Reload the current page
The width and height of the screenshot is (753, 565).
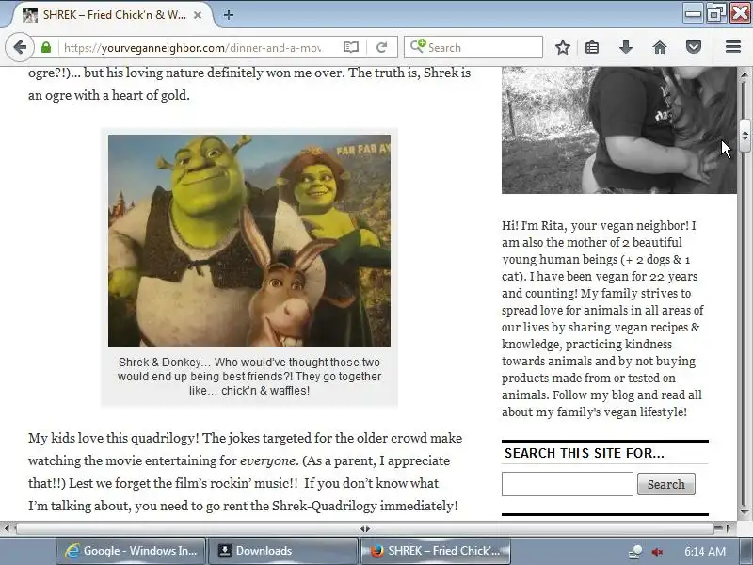pyautogui.click(x=382, y=47)
